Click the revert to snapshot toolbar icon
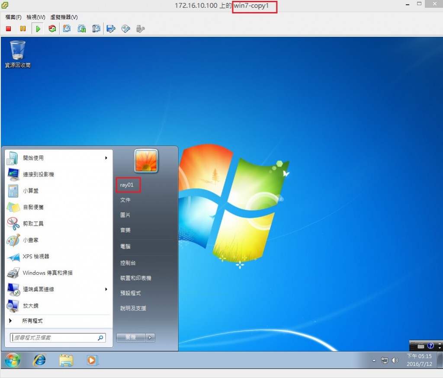 pos(82,29)
